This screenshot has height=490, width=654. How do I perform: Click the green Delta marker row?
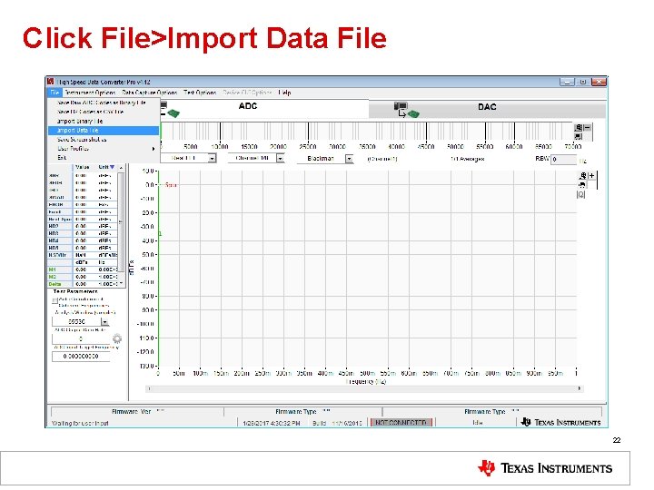[x=83, y=284]
